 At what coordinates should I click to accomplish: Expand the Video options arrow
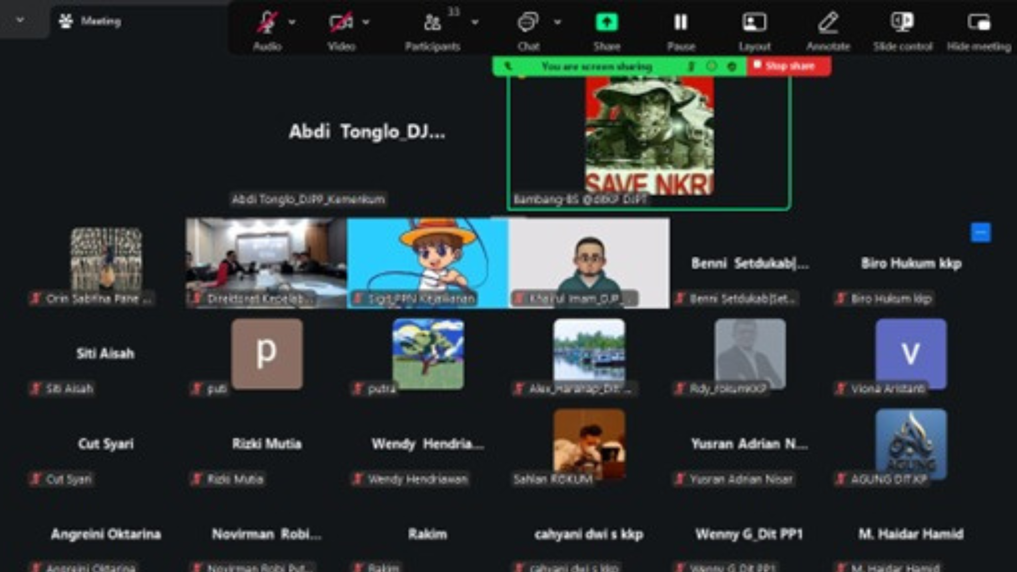tap(366, 22)
